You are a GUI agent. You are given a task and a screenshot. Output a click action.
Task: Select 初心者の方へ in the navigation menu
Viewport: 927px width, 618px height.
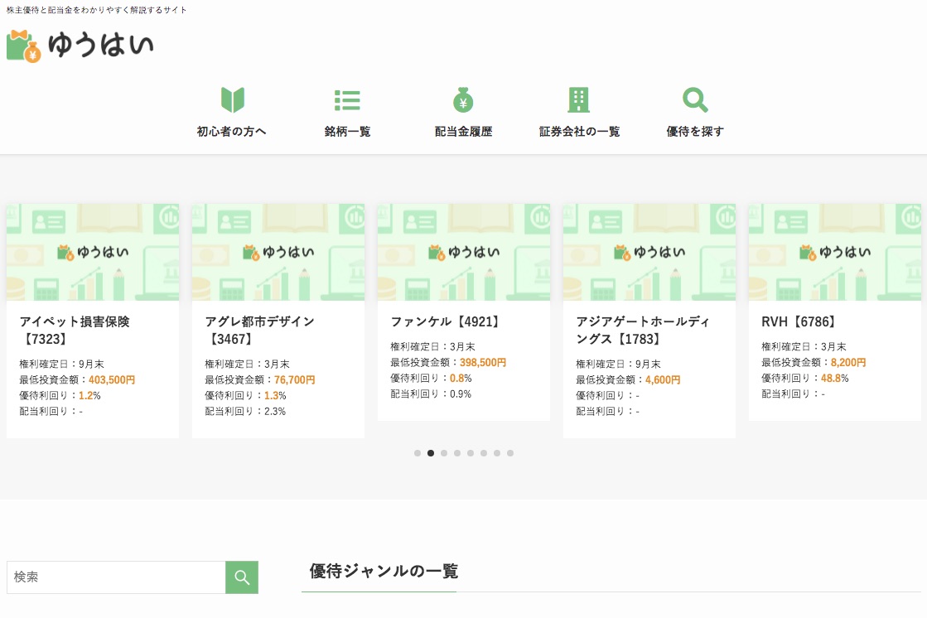tap(232, 131)
